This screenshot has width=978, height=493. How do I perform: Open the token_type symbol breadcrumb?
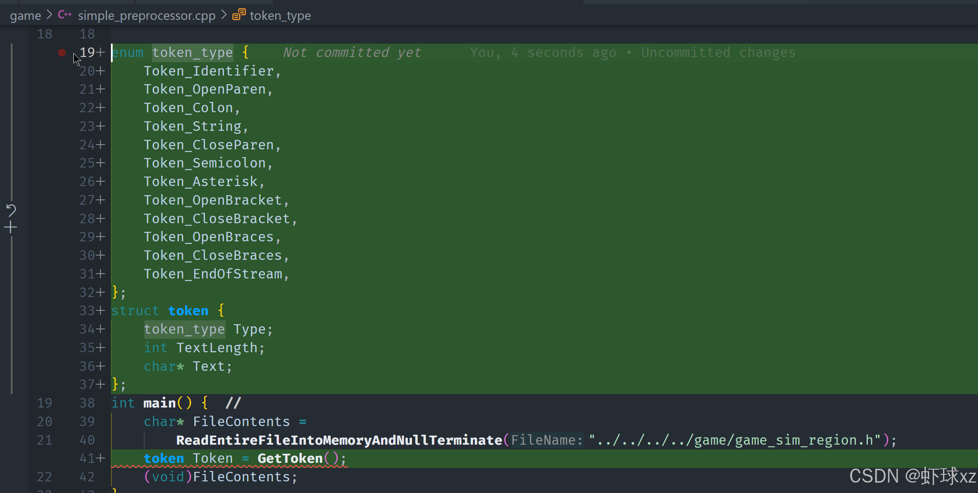coord(280,16)
